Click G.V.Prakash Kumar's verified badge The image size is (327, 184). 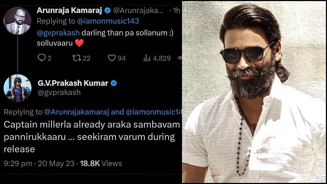click(113, 83)
